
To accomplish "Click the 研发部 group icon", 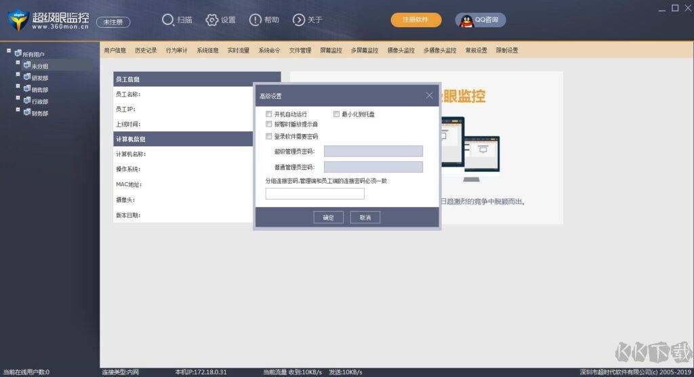I will 27,77.
